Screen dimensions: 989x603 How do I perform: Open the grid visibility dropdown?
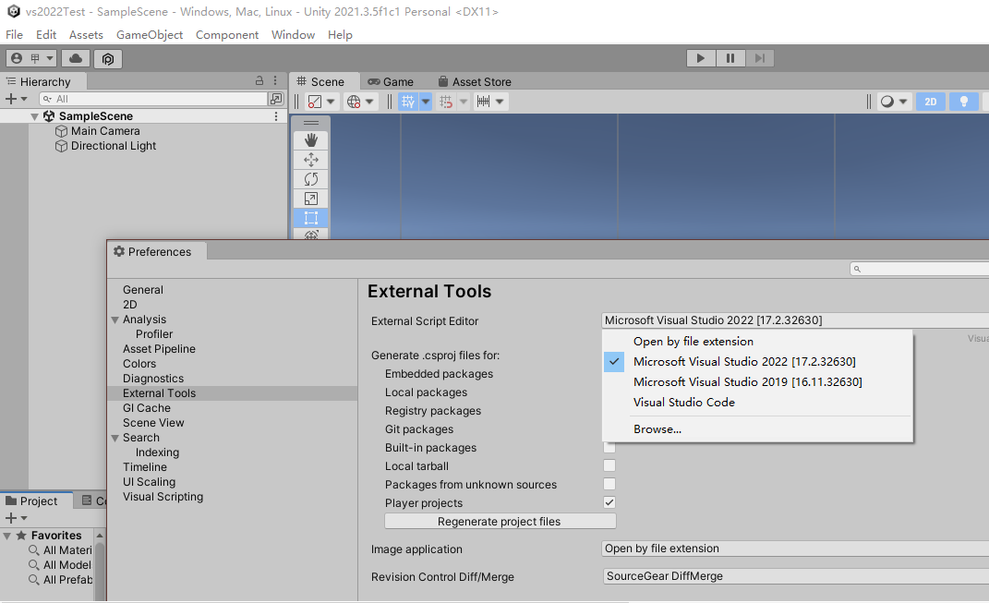[425, 102]
